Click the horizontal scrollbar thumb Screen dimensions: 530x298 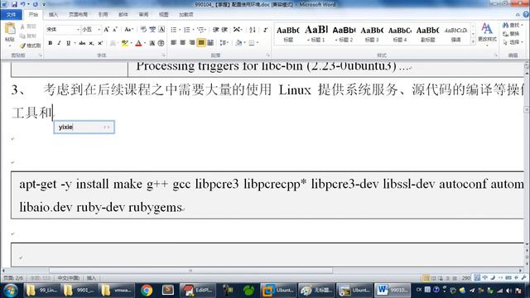191,271
